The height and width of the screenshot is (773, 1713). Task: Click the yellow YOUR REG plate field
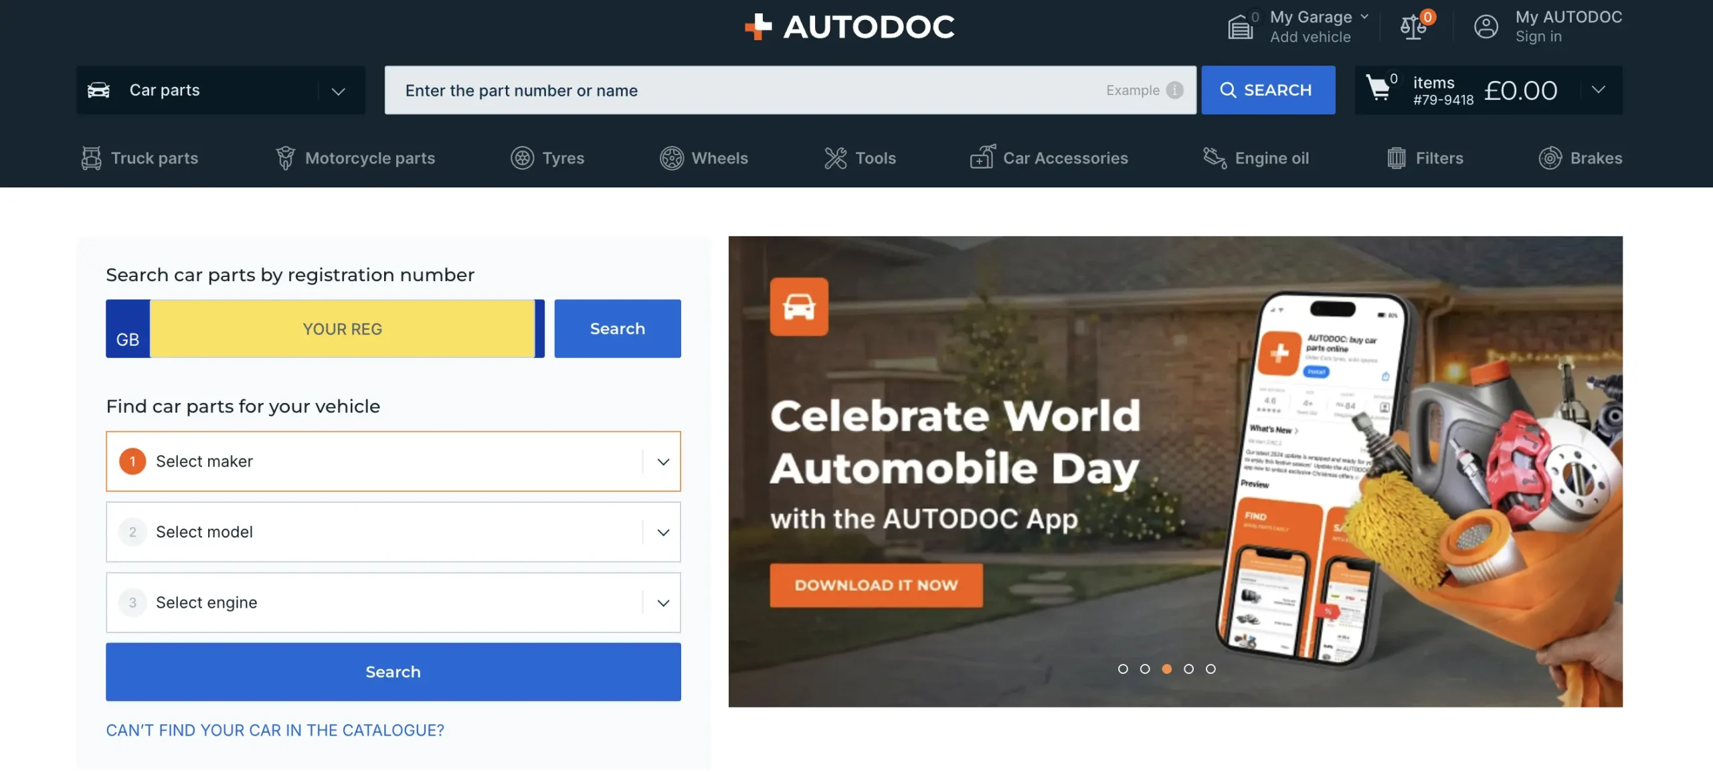point(342,329)
